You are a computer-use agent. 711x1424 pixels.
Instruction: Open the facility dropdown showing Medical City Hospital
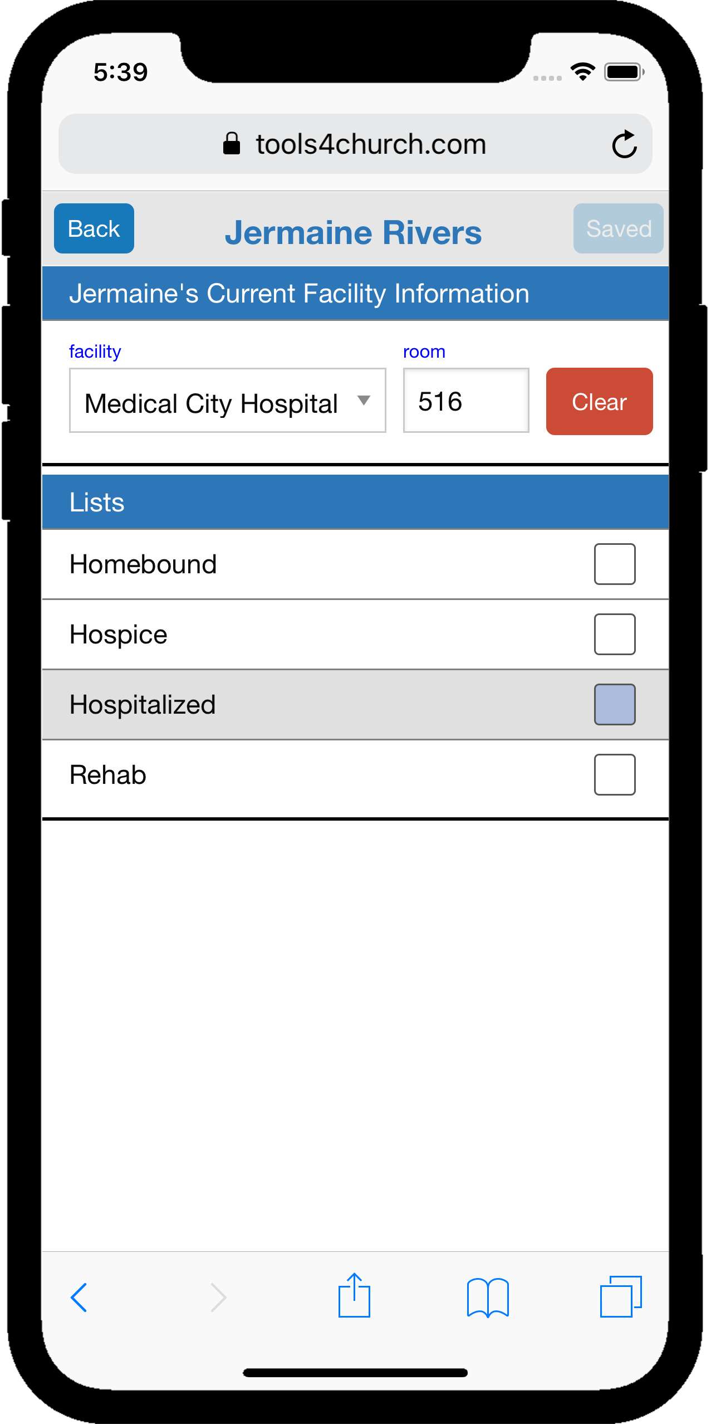[x=212, y=401]
